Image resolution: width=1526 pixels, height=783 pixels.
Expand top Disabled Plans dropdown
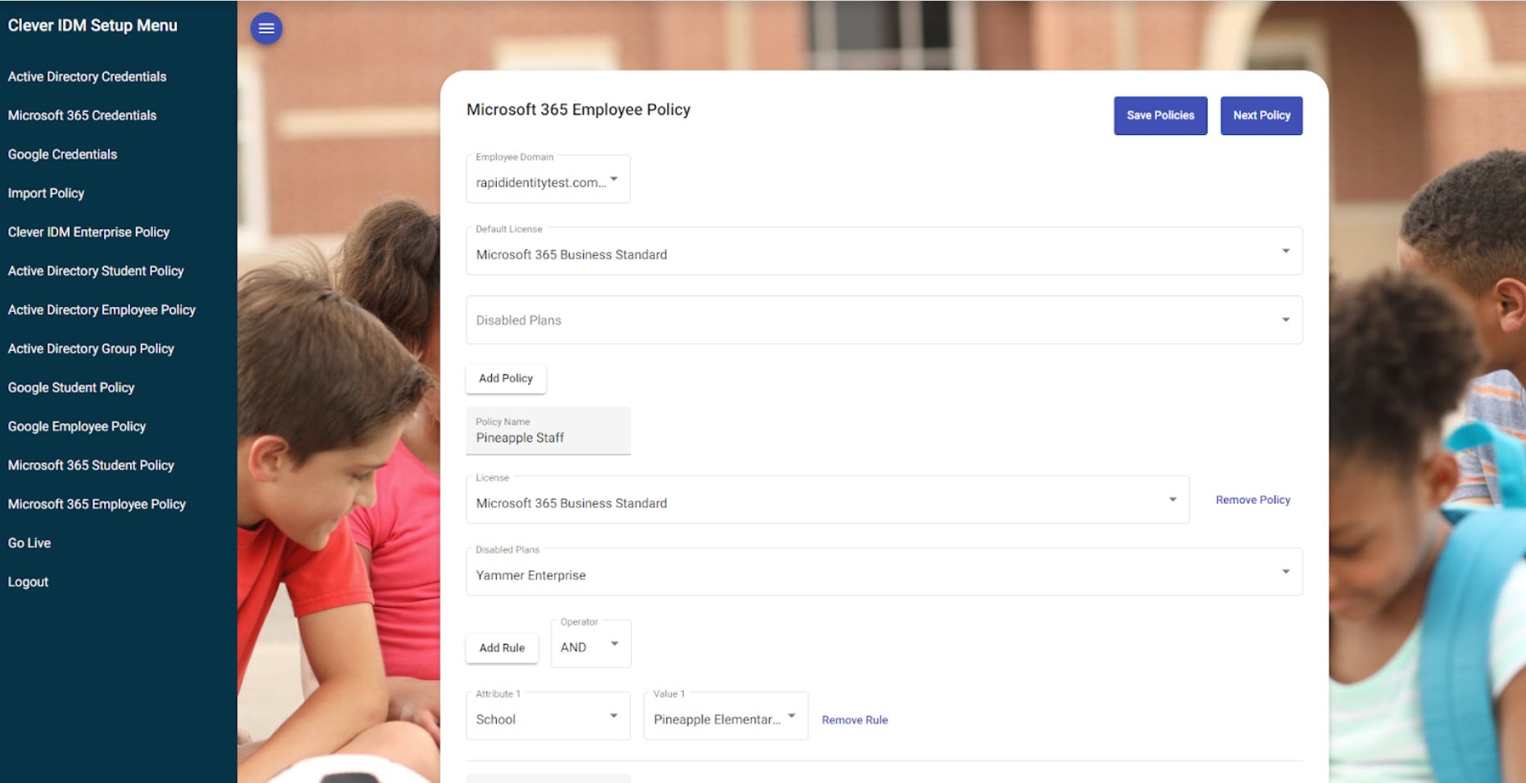click(x=884, y=320)
